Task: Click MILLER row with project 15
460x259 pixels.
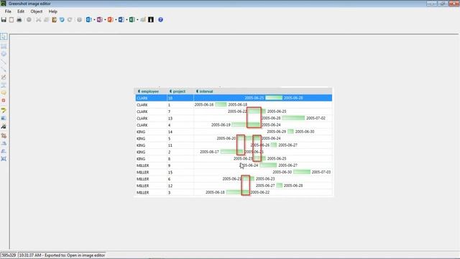Action: [234, 173]
